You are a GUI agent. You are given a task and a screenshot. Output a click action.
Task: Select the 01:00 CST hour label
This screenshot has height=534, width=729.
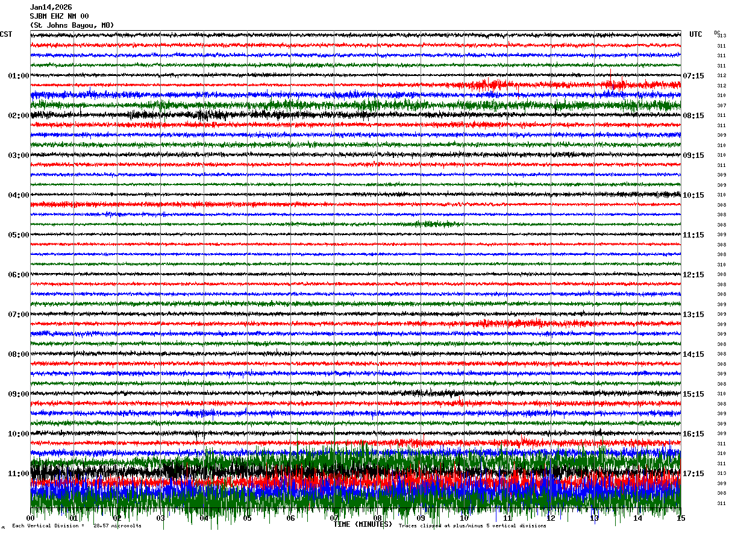pyautogui.click(x=18, y=76)
